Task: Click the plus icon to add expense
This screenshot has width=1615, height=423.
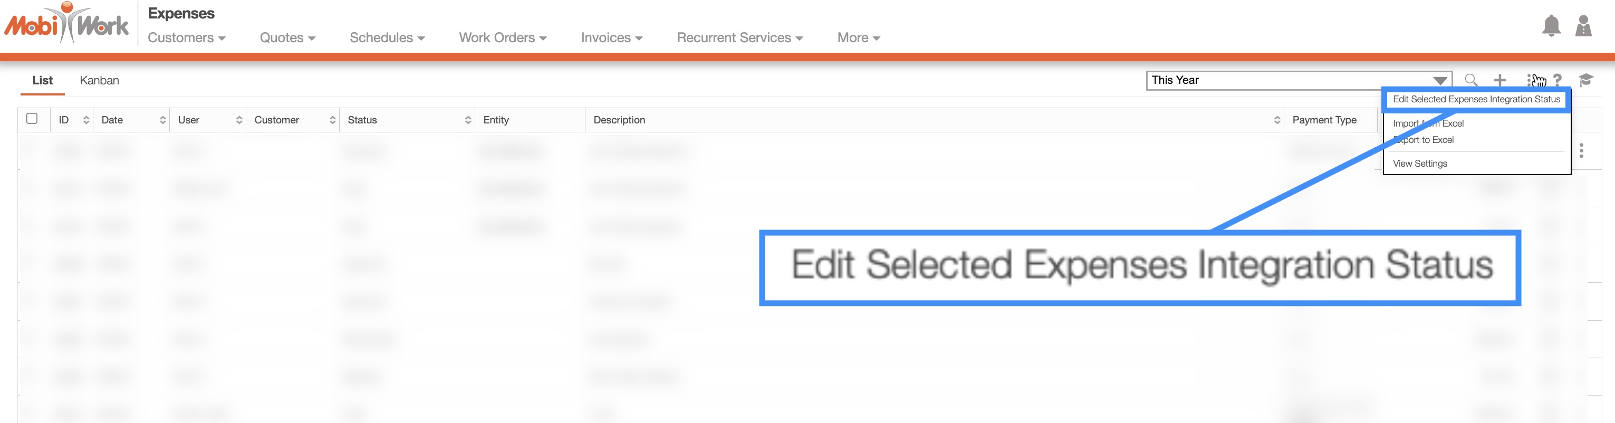Action: 1499,80
